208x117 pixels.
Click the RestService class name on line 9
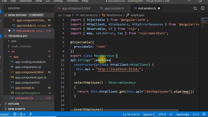tap(104, 56)
